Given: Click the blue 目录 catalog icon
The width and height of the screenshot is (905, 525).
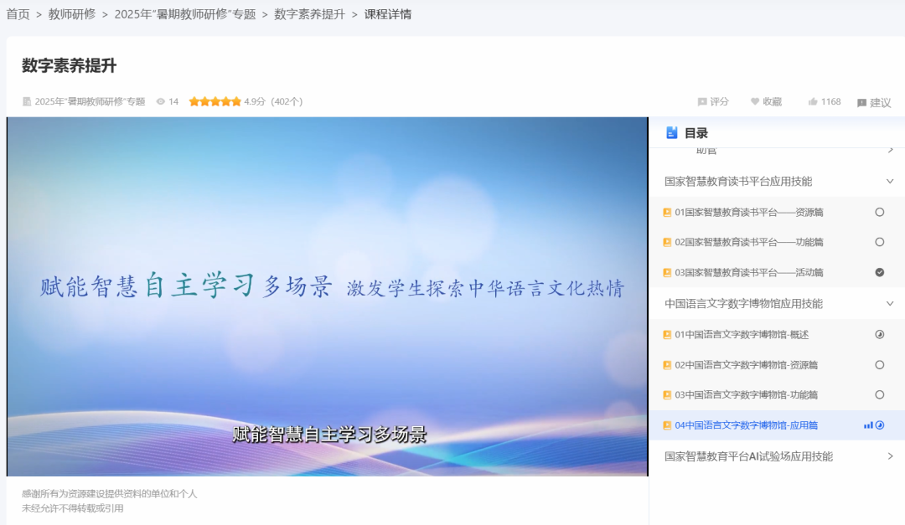Looking at the screenshot, I should (672, 132).
